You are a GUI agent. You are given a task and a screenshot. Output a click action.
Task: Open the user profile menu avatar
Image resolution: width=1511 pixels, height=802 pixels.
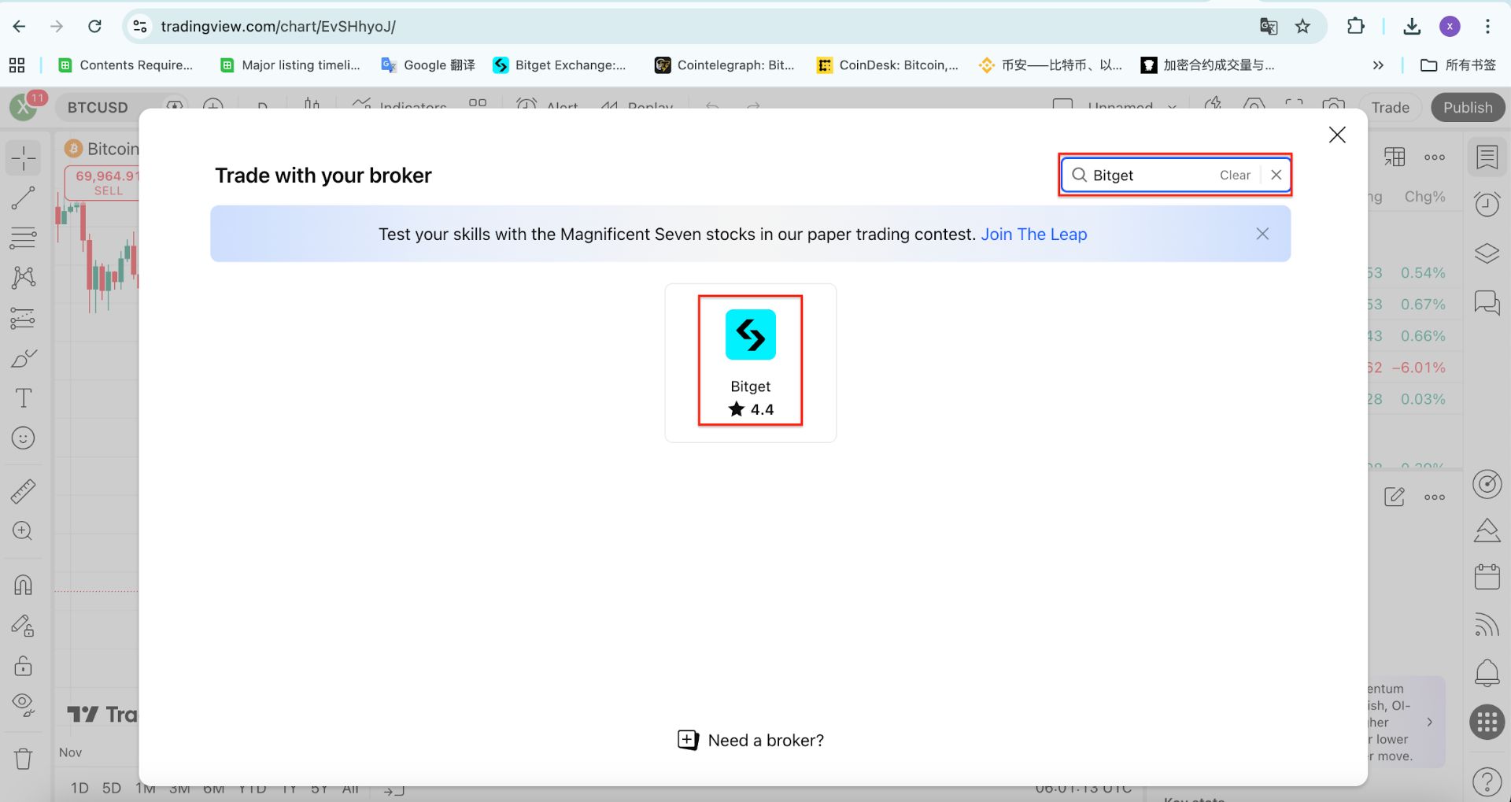pyautogui.click(x=24, y=107)
